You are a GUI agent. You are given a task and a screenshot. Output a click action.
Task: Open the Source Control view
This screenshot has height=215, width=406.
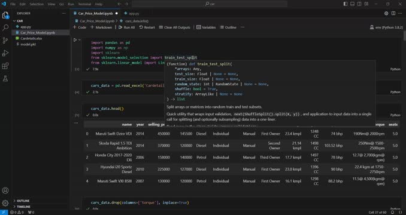(x=5, y=40)
